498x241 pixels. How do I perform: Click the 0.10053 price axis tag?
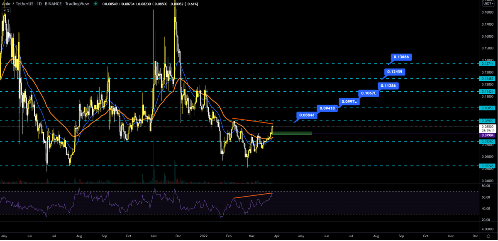[487, 108]
